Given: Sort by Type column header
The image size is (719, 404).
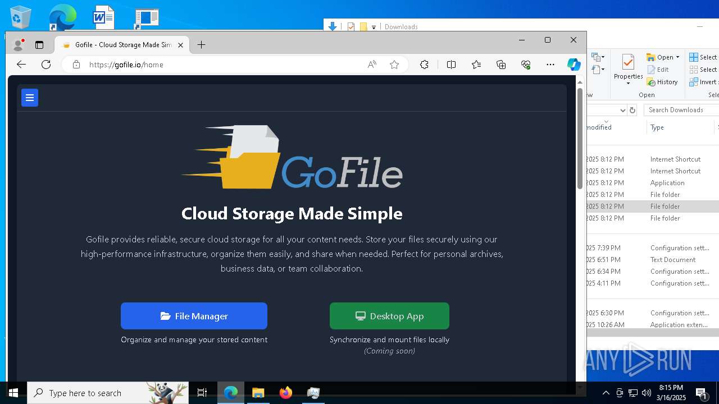Looking at the screenshot, I should click(681, 127).
